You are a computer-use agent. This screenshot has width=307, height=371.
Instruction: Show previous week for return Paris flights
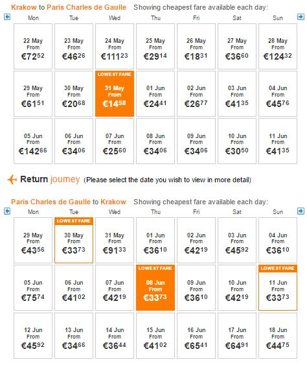point(7,211)
